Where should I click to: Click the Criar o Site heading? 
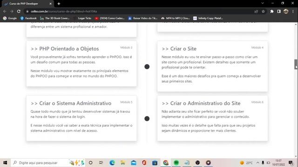(179, 49)
